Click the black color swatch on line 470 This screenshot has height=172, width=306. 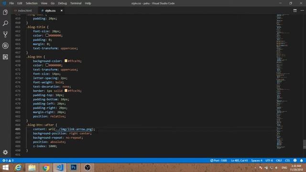tap(47, 65)
